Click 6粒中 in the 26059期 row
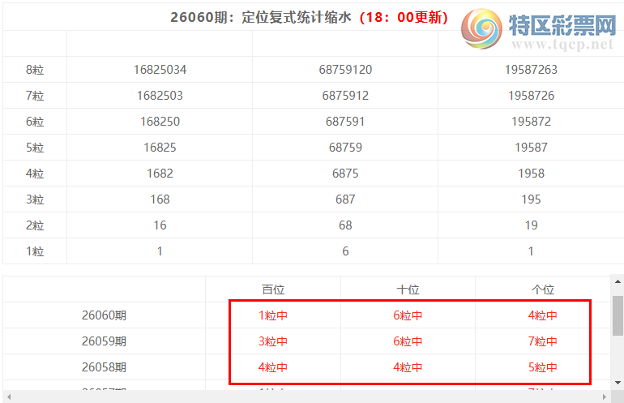This screenshot has width=624, height=403. 408,341
